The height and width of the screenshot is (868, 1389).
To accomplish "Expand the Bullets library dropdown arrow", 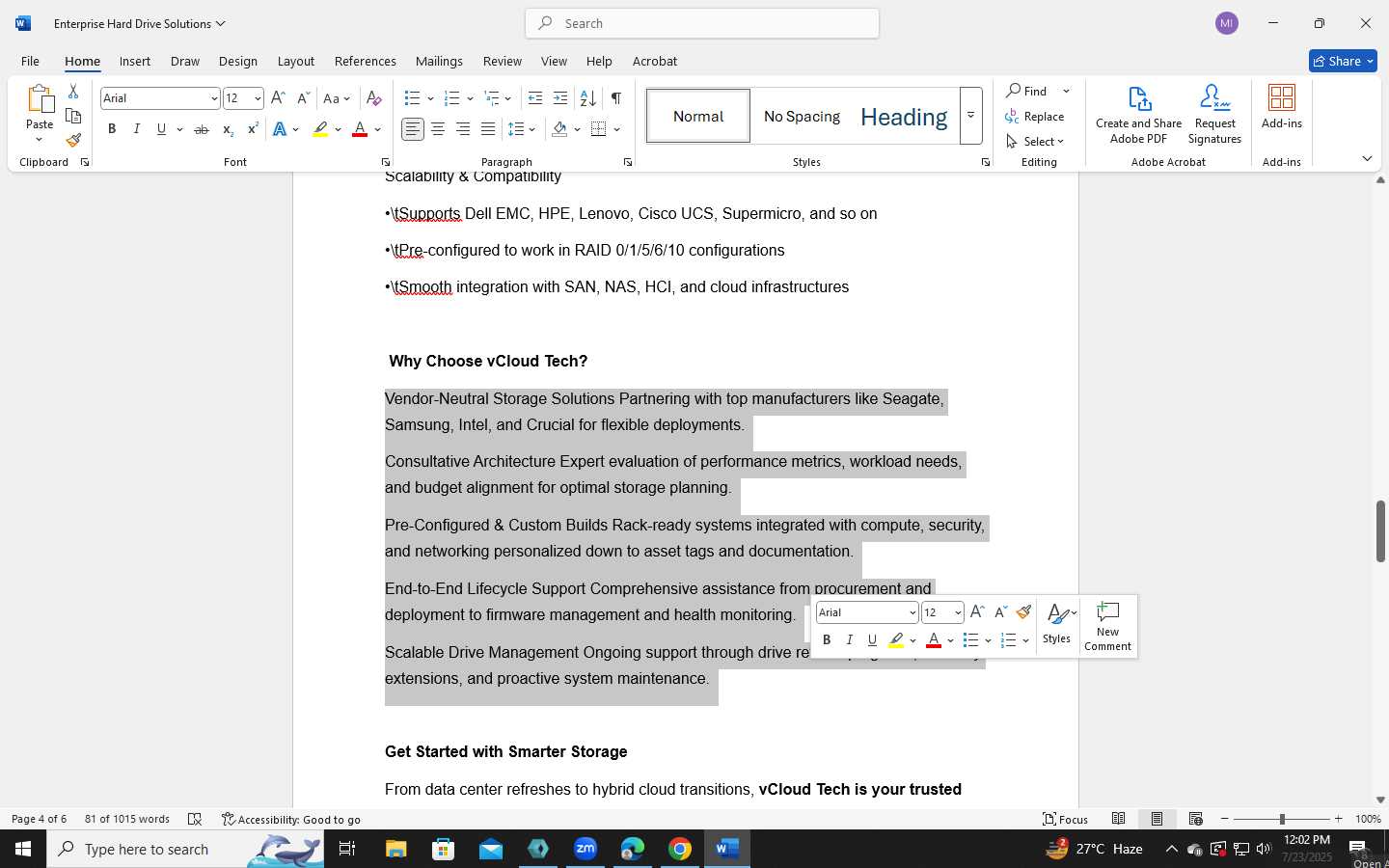I will pos(430,98).
